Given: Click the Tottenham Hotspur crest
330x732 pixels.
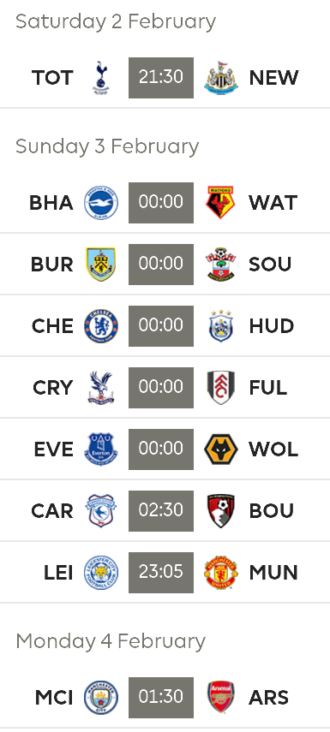Looking at the screenshot, I should tap(100, 78).
